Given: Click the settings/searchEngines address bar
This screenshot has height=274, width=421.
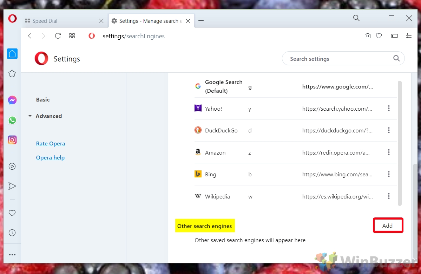Looking at the screenshot, I should [x=133, y=36].
